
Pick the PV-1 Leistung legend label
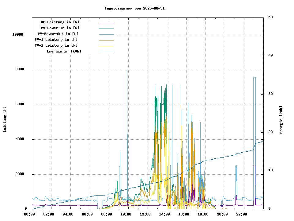tap(56, 40)
